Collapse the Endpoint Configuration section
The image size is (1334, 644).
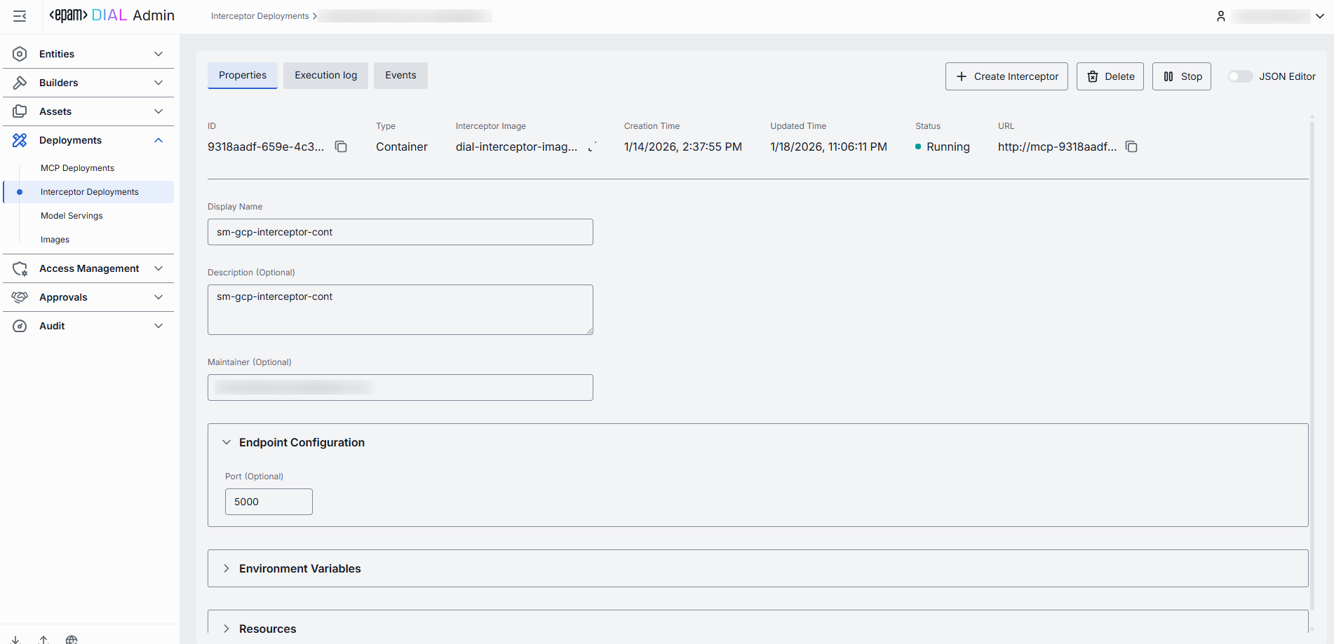coord(227,442)
